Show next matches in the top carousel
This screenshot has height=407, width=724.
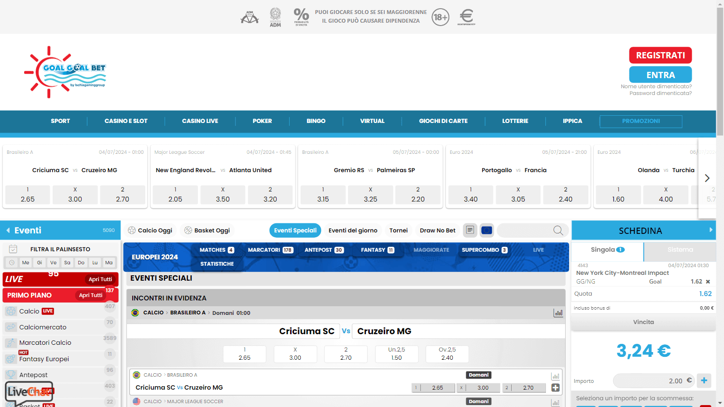707,178
